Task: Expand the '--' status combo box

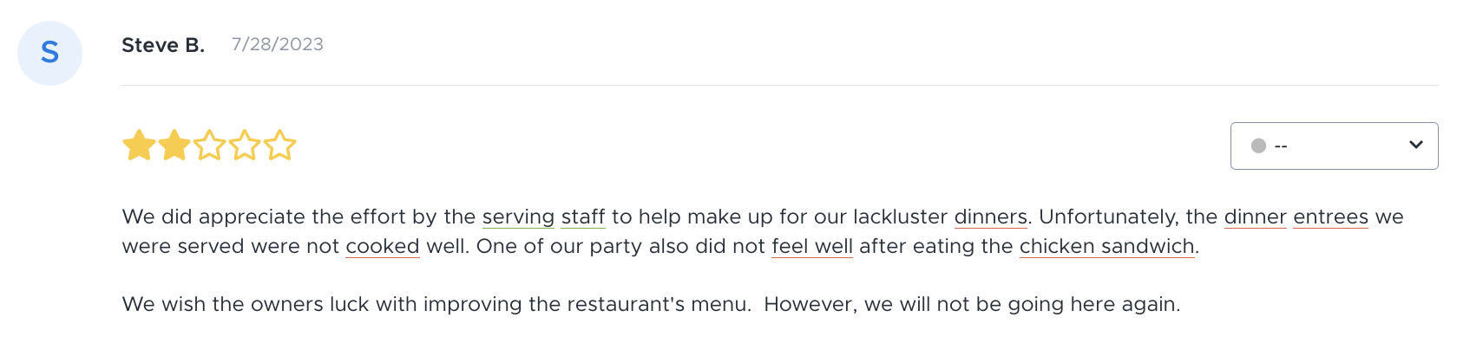Action: [x=1334, y=146]
